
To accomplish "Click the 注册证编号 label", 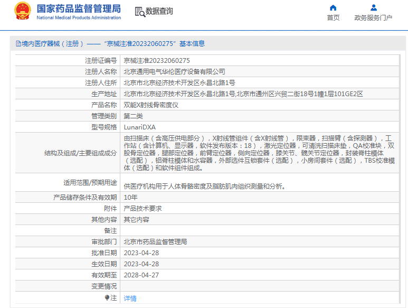I will coord(101,60).
